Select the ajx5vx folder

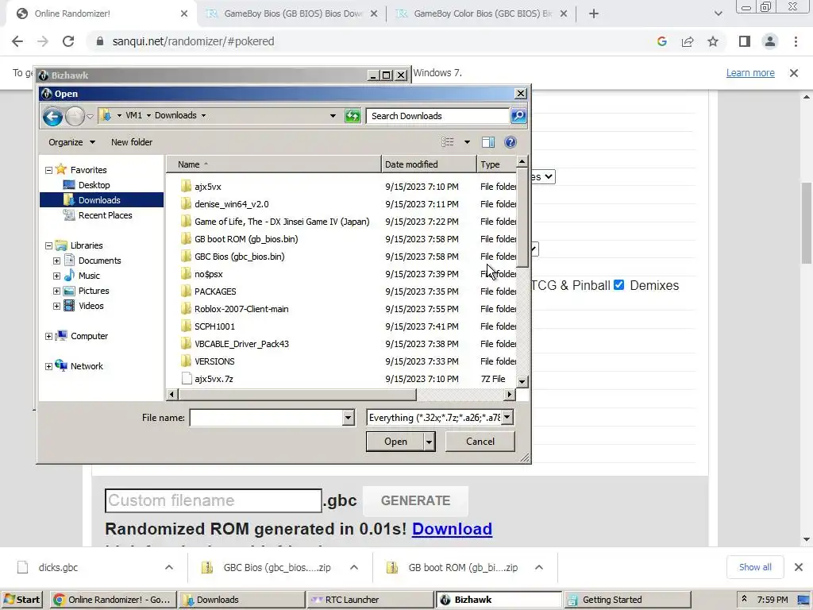(x=207, y=187)
